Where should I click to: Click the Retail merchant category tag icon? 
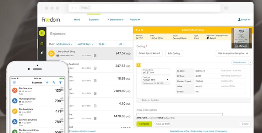(x=208, y=38)
